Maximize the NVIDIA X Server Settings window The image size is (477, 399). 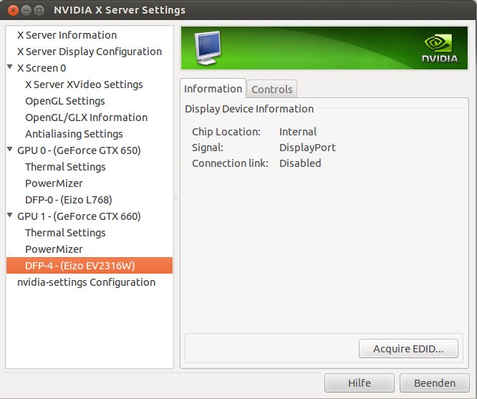(39, 10)
